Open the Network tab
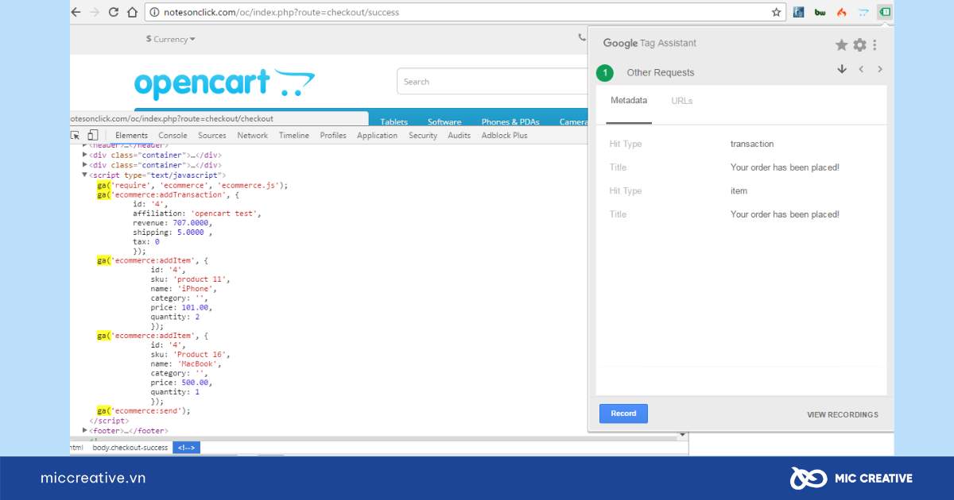 253,136
